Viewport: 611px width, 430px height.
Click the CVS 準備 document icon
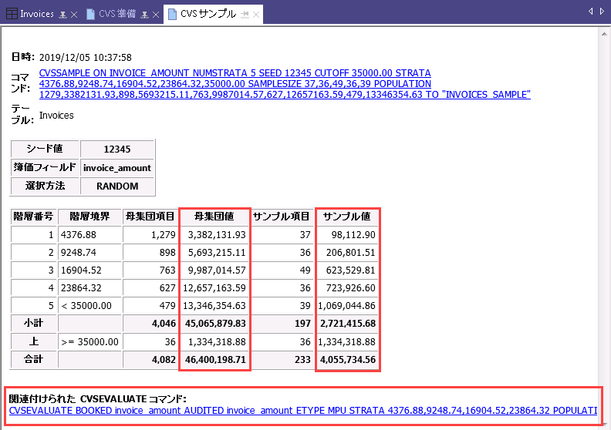pos(91,14)
